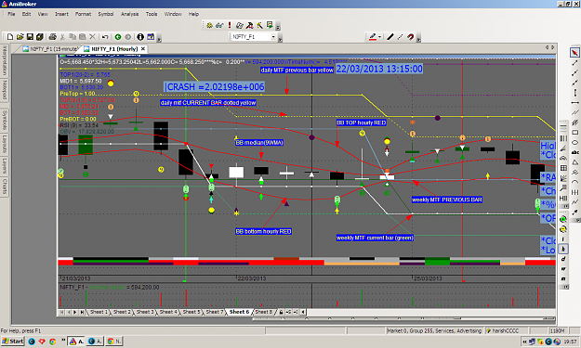This screenshot has height=348, width=581.
Task: Open the File menu
Action: (x=11, y=14)
